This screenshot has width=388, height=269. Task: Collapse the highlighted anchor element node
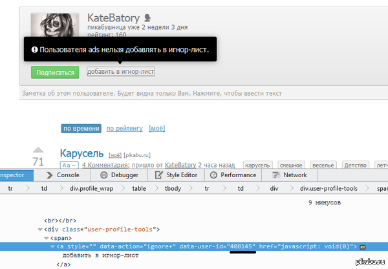(x=53, y=246)
